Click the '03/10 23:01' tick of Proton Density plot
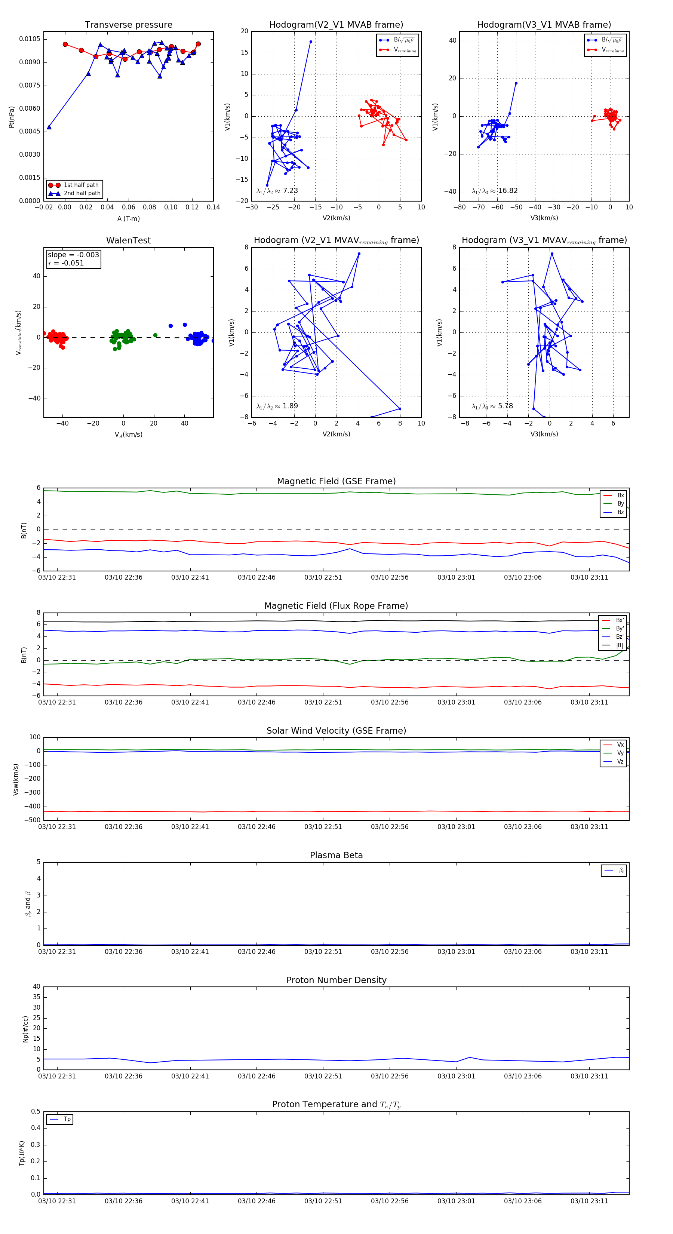Viewport: 673px width, 1234px height. point(456,1077)
